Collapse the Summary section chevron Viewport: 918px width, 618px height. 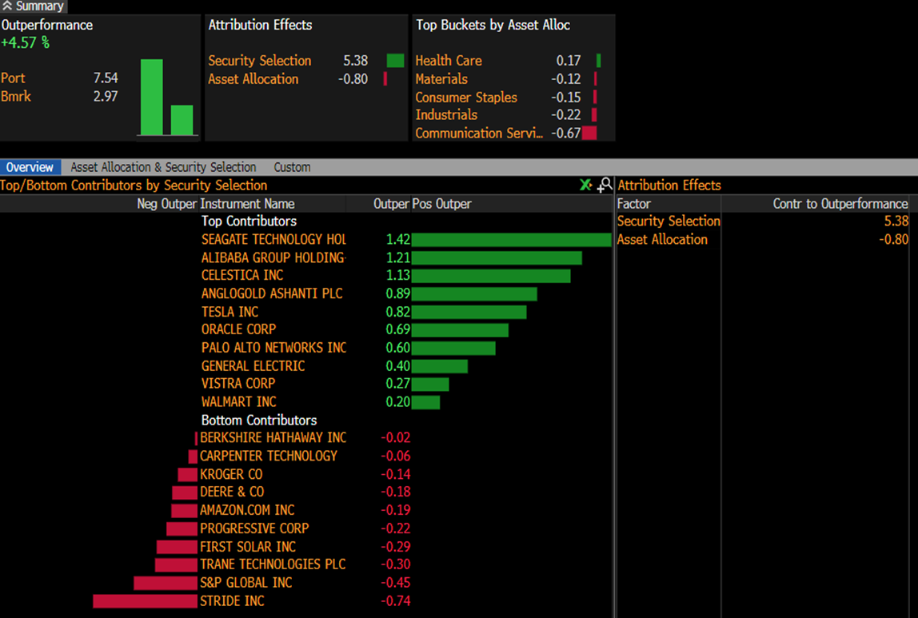pyautogui.click(x=7, y=6)
